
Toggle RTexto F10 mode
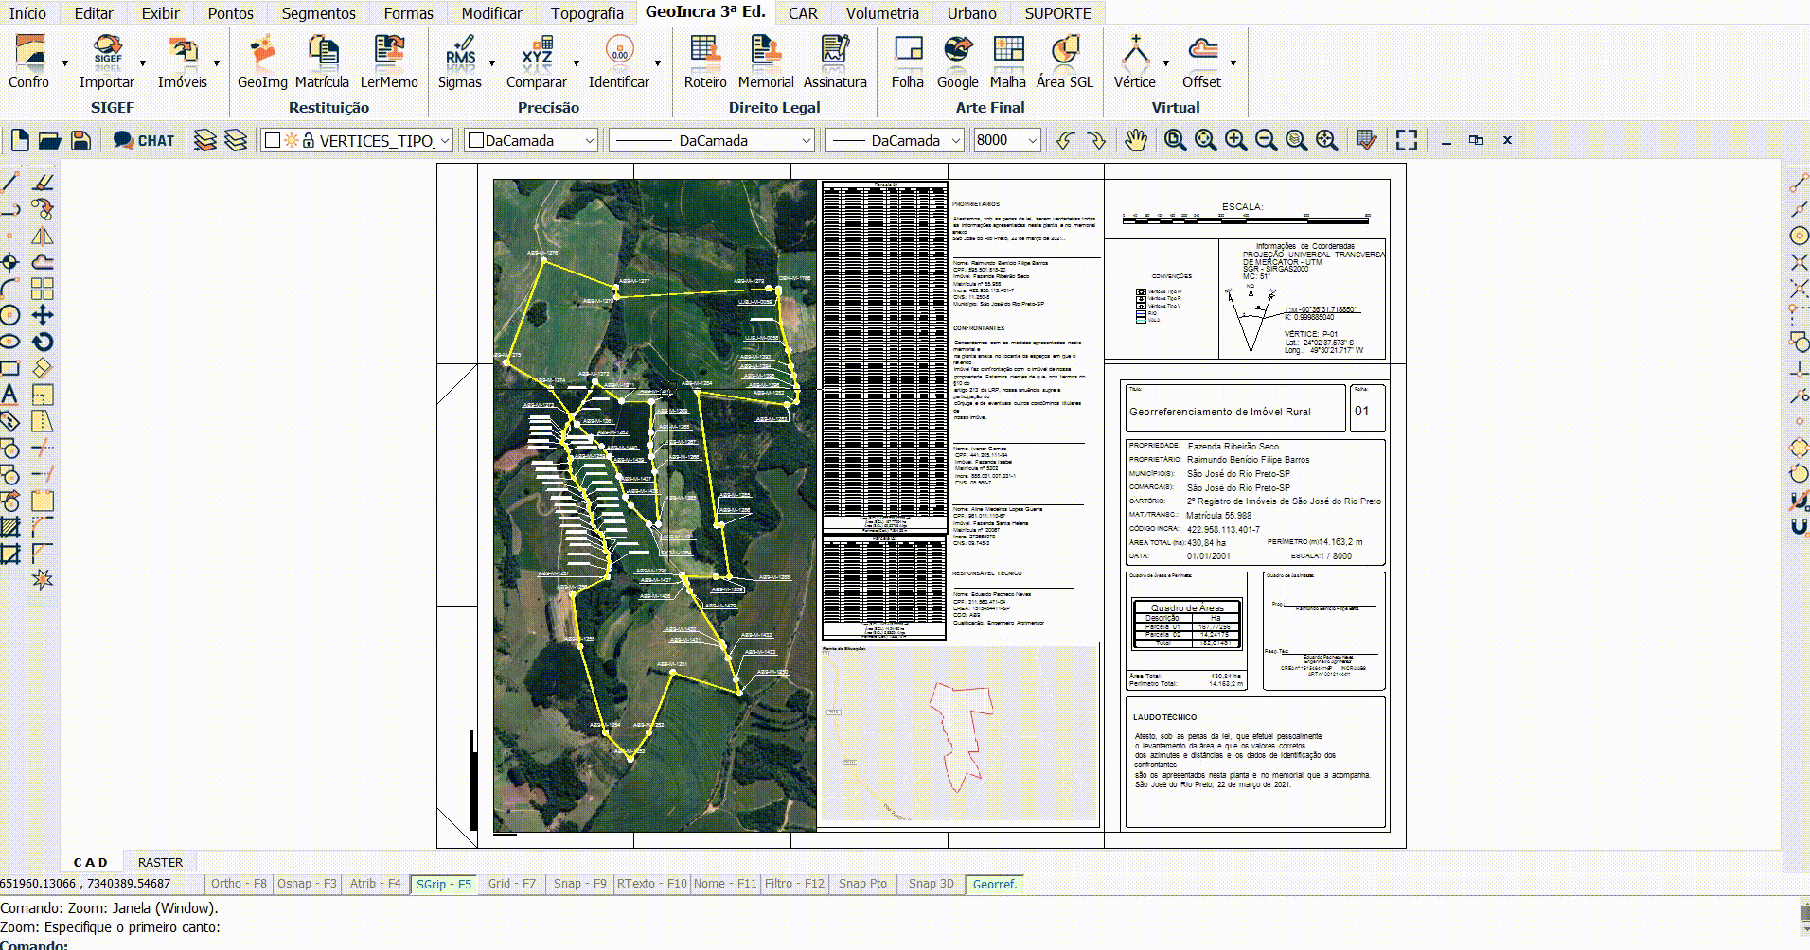pyautogui.click(x=651, y=884)
